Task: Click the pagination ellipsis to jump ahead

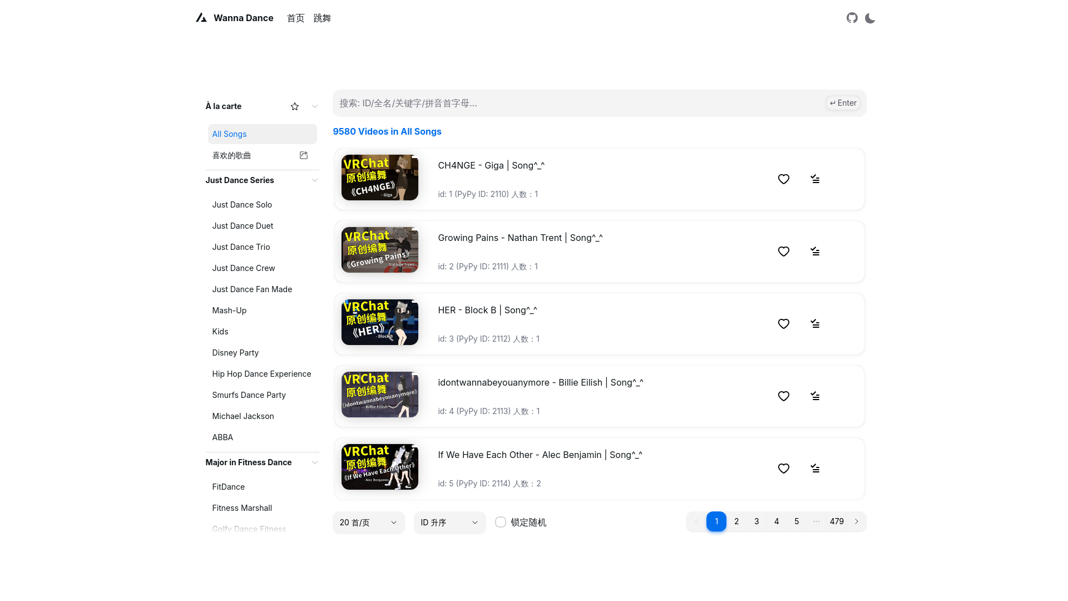Action: [817, 521]
